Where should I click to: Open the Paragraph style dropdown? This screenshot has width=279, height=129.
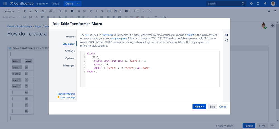point(12,11)
